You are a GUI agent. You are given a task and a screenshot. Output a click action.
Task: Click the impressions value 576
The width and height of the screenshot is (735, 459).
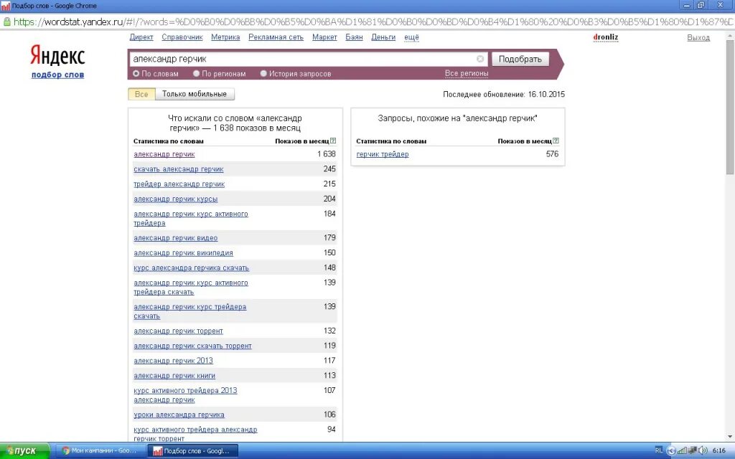552,153
